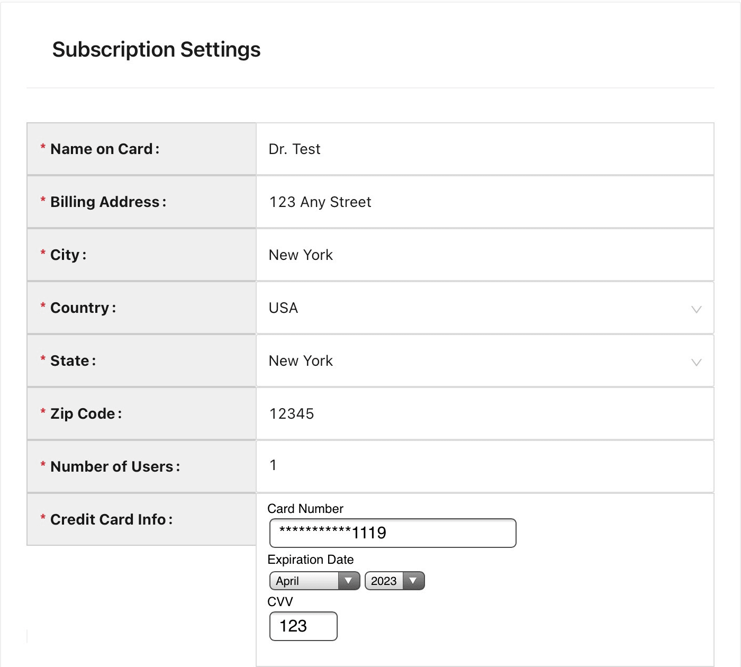Click the Expiration Date label text
Image resolution: width=741 pixels, height=667 pixels.
point(311,560)
